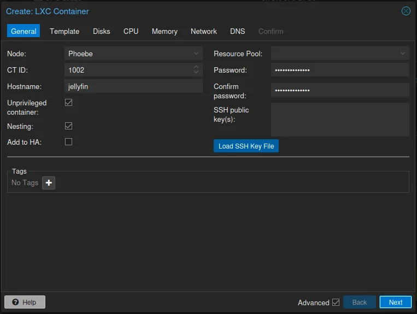The height and width of the screenshot is (314, 417).
Task: Click the Load SSH Key File button
Action: 246,146
